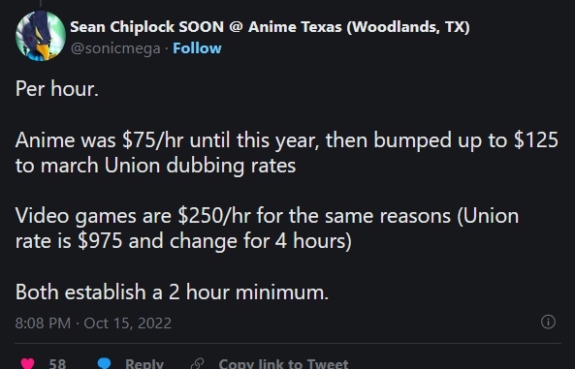Image resolution: width=575 pixels, height=369 pixels.
Task: Click '(Woodlands, TX)' in the display name
Action: pos(408,27)
